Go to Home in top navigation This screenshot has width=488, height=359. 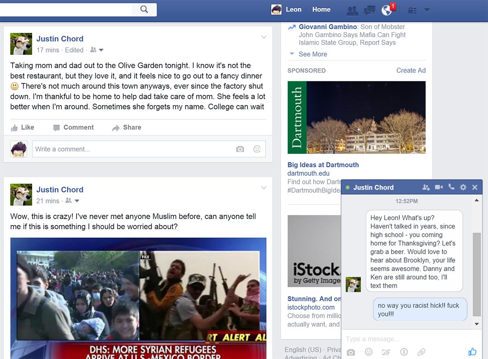tap(321, 9)
